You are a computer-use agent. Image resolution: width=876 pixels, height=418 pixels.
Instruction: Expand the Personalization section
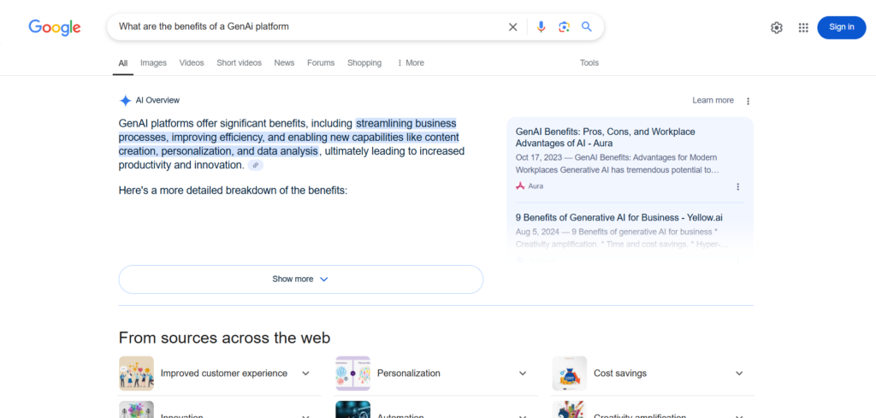(522, 374)
